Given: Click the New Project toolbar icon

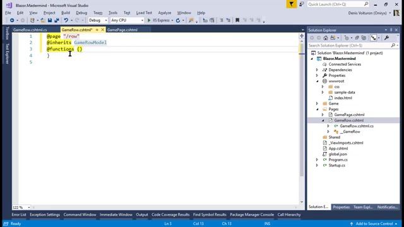Looking at the screenshot, I should (32, 20).
